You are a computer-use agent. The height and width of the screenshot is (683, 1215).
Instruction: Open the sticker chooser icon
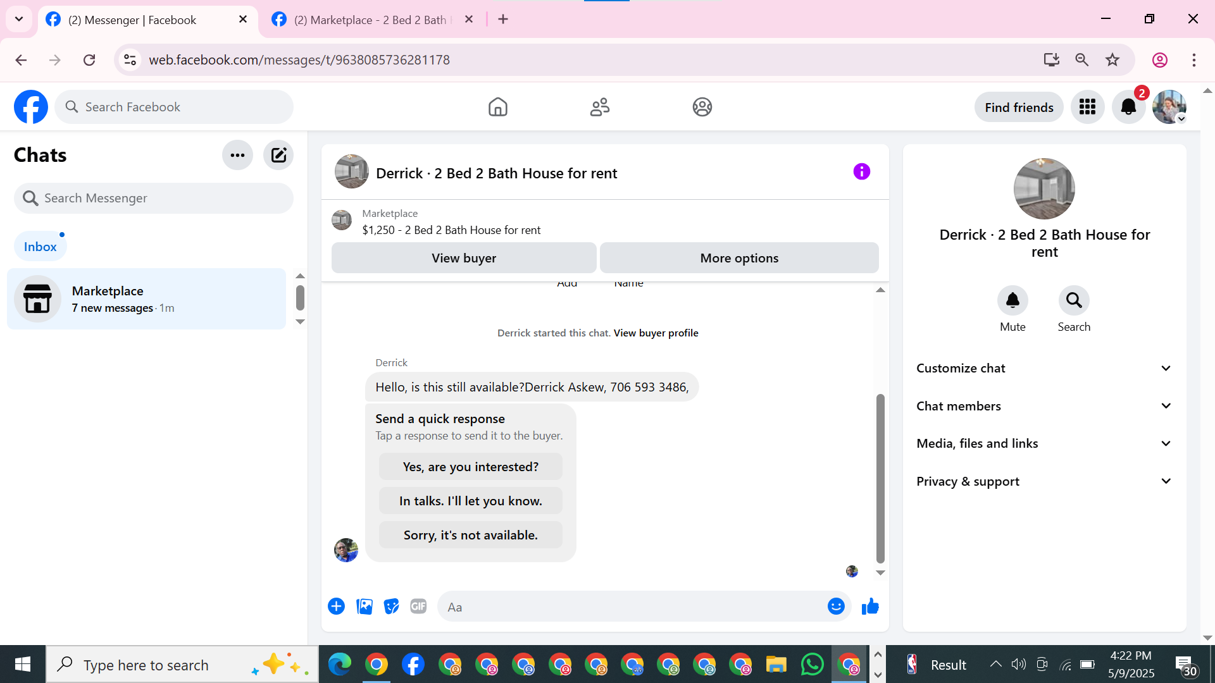(392, 606)
